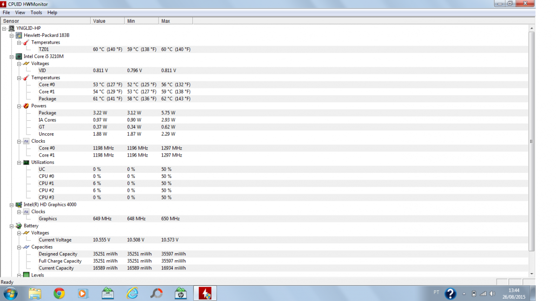Click the volume speaker tray icon

tap(492, 294)
